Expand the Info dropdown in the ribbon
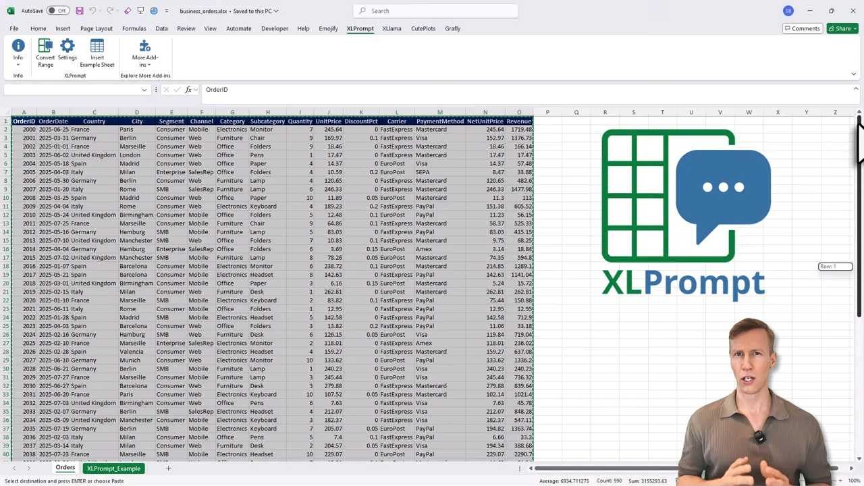864x486 pixels. 18,64
